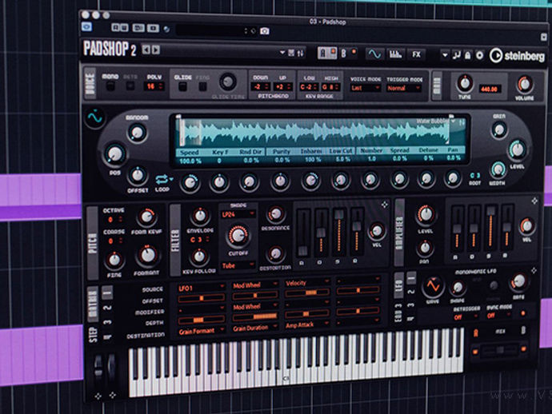Click the MIDI note icon in header
The height and width of the screenshot is (414, 552).
pos(457,55)
